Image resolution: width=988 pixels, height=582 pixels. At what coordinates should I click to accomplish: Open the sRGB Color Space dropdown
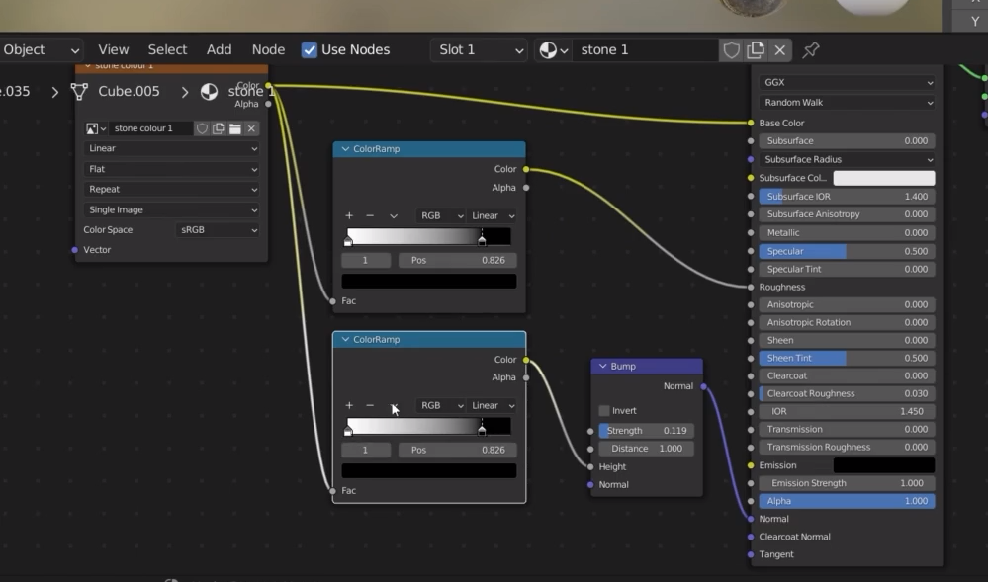(x=218, y=230)
